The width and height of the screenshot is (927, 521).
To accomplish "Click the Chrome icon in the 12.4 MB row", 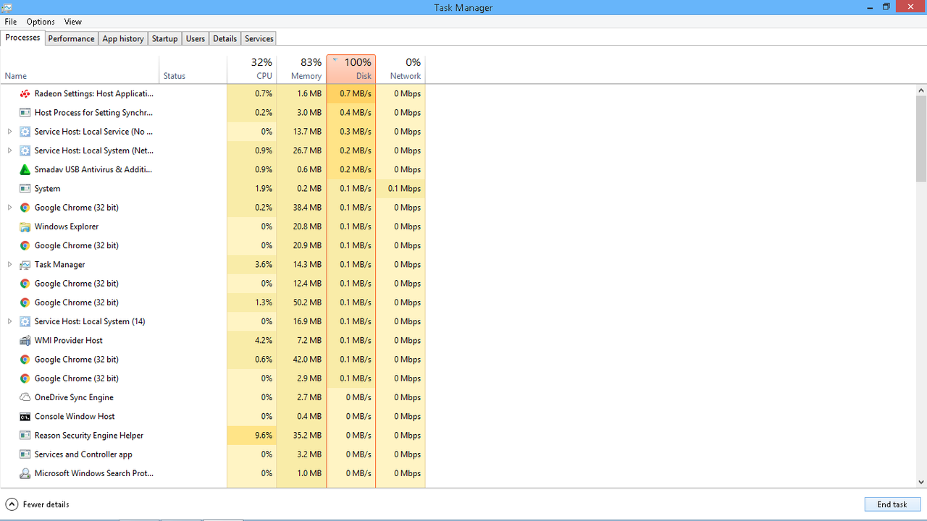I will coord(25,283).
